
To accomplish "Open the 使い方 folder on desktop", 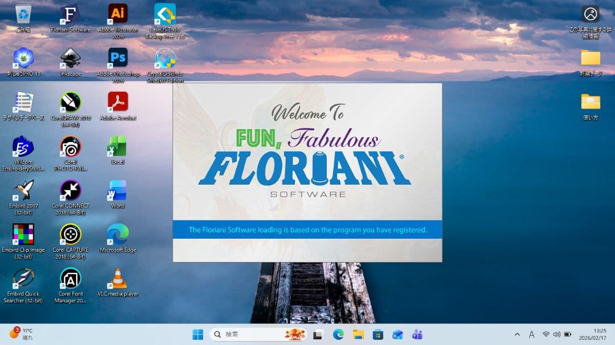I will pos(591,102).
